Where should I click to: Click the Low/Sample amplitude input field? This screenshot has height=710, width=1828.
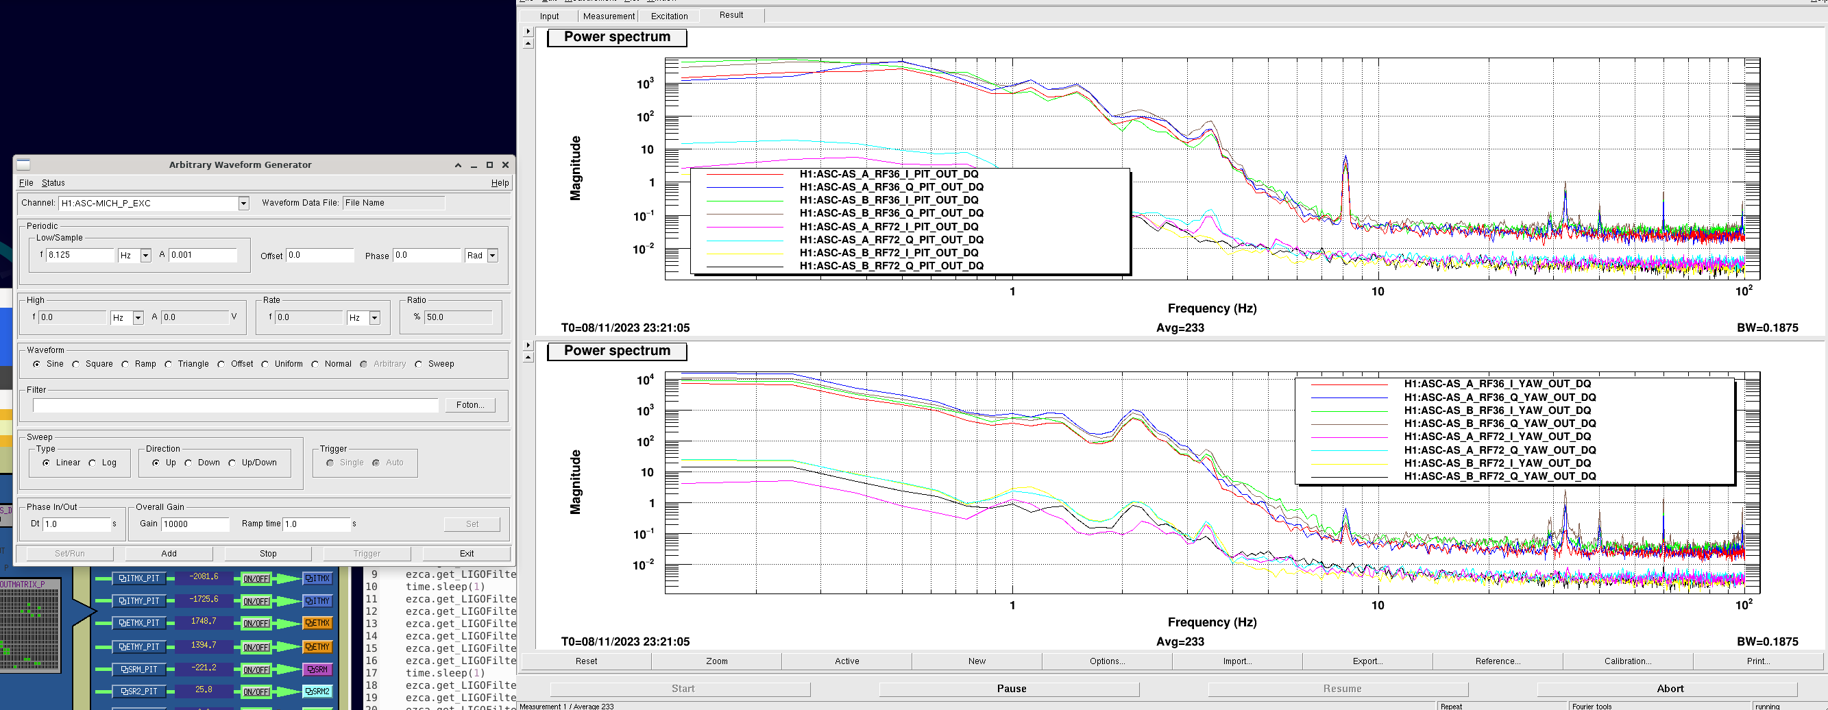pyautogui.click(x=202, y=256)
